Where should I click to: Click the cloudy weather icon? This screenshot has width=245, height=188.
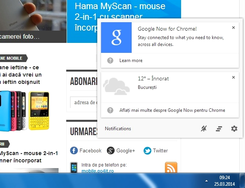tap(116, 86)
